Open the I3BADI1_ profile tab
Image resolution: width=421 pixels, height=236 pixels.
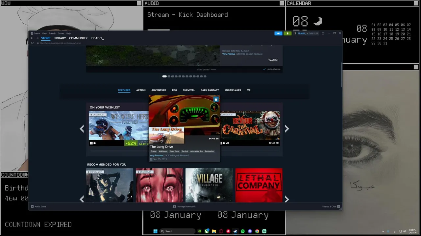(x=97, y=38)
